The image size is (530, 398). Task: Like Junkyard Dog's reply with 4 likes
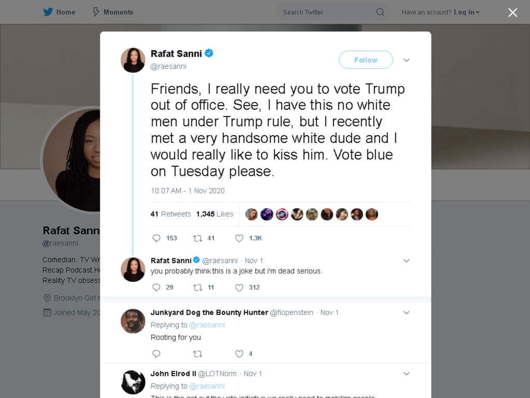point(239,354)
